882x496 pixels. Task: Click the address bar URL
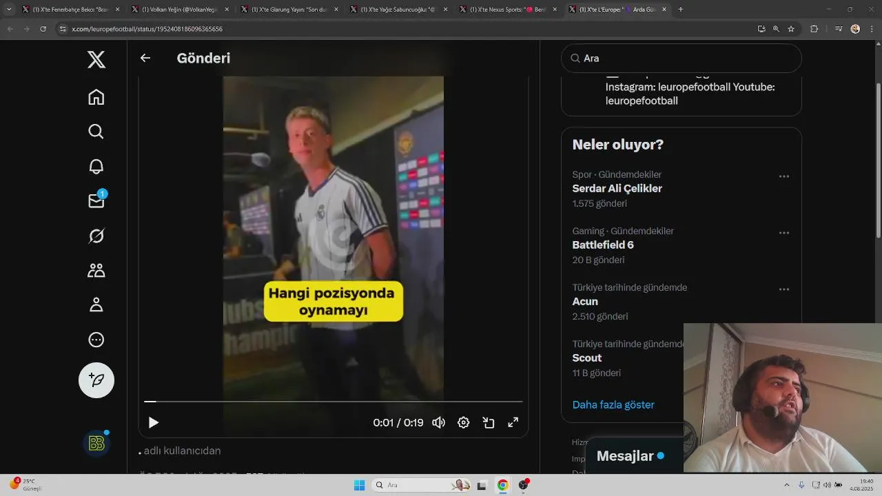coord(147,29)
